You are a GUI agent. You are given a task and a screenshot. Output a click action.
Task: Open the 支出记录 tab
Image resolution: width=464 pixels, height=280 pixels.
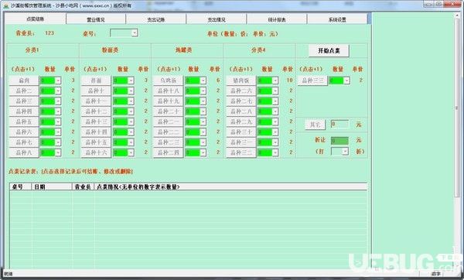(x=156, y=19)
